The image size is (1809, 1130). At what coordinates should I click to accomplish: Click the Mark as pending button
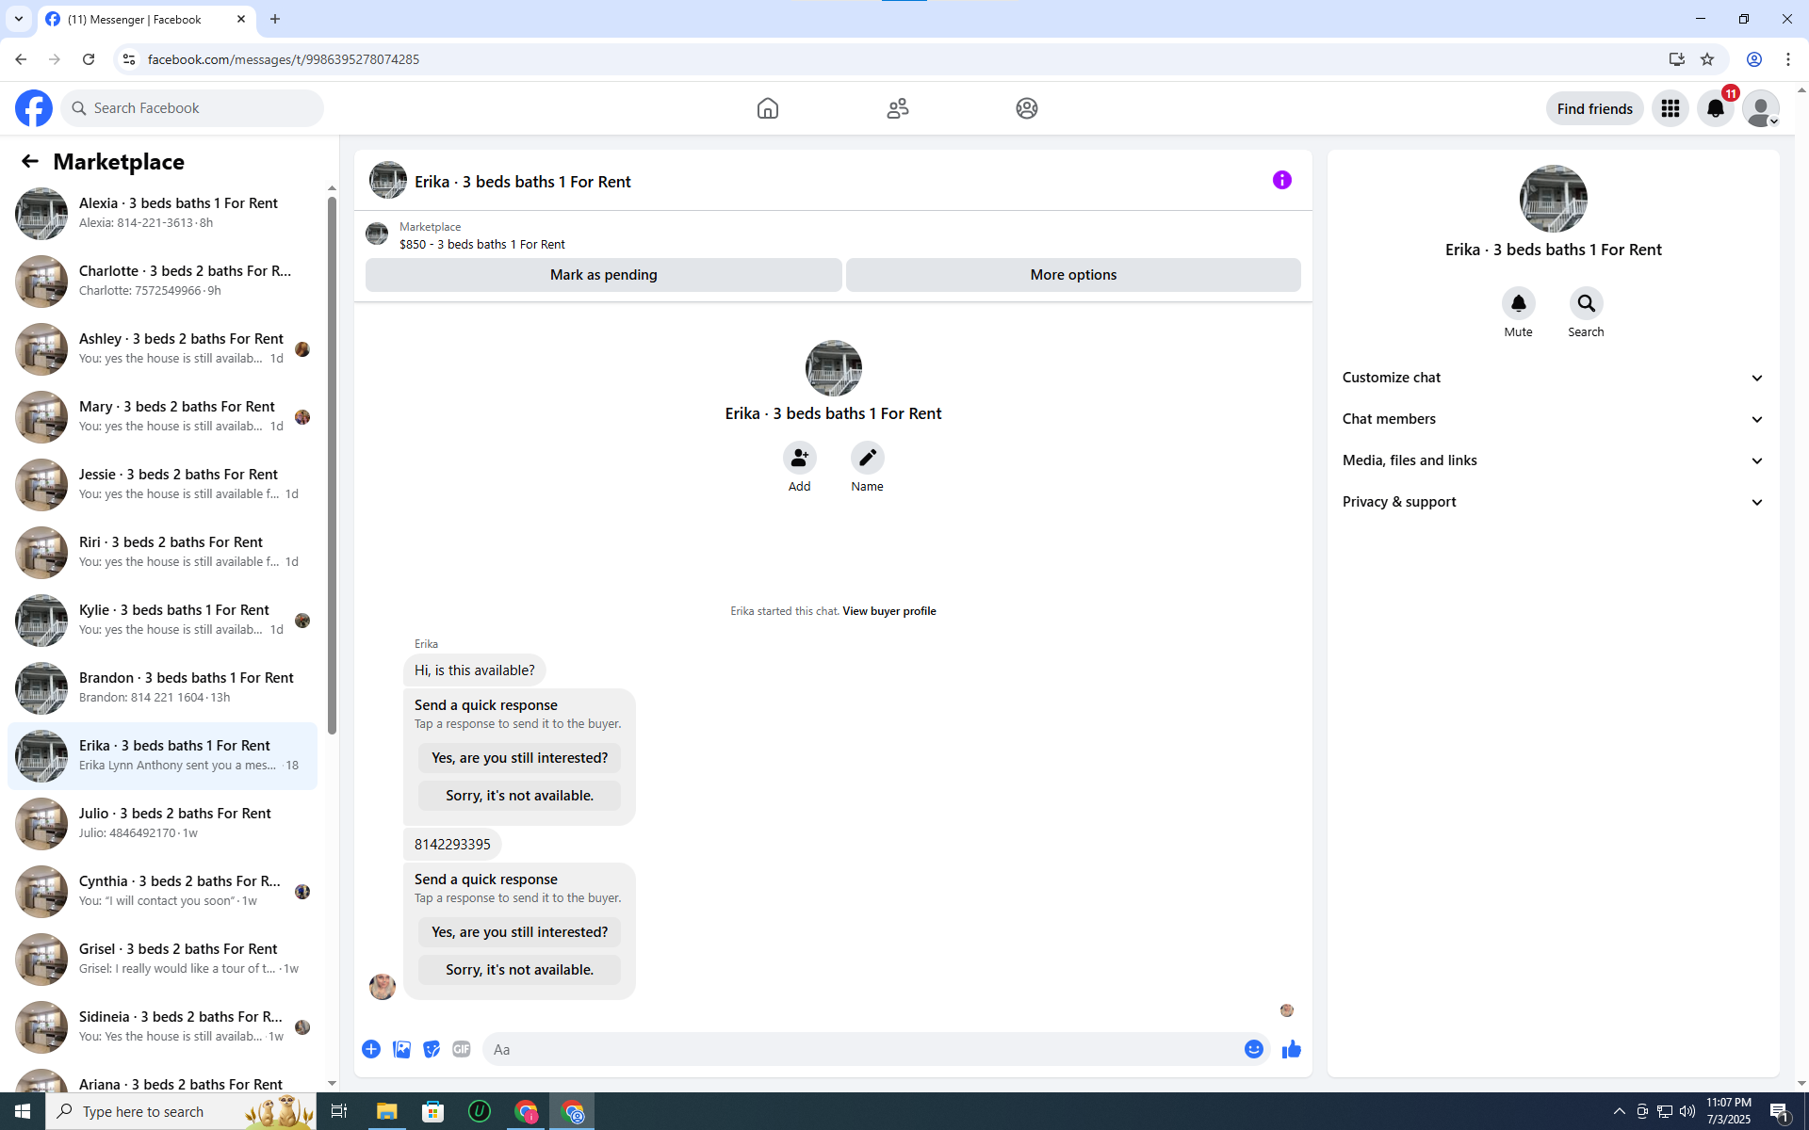(603, 275)
